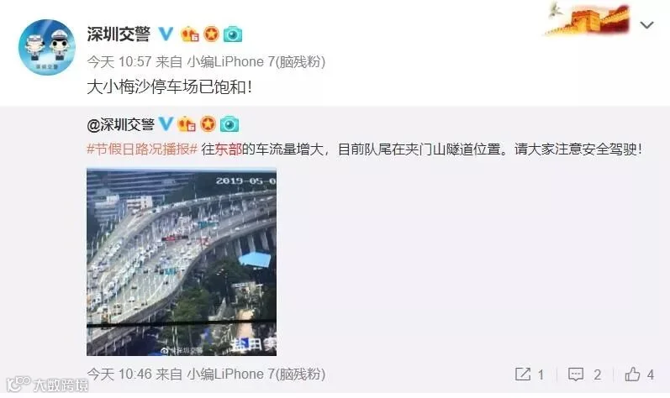
Task: Expand the post options chevron at top right
Action: pos(646,25)
